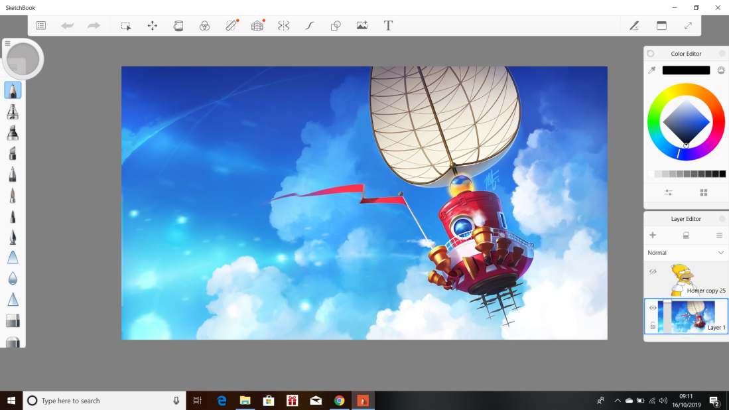Viewport: 729px width, 410px height.
Task: Open the Flood Fill tool
Action: point(178,25)
